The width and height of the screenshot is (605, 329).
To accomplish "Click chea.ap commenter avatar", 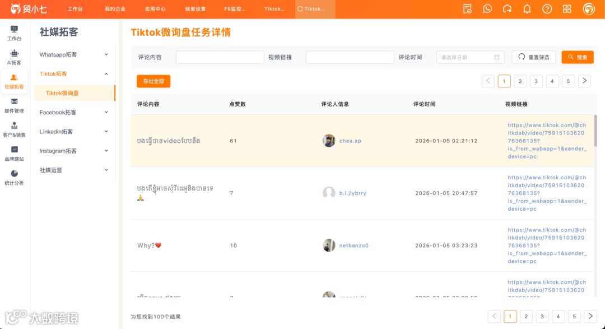I will pyautogui.click(x=329, y=141).
